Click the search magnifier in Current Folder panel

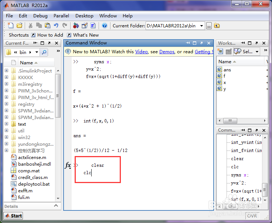tap(44, 52)
